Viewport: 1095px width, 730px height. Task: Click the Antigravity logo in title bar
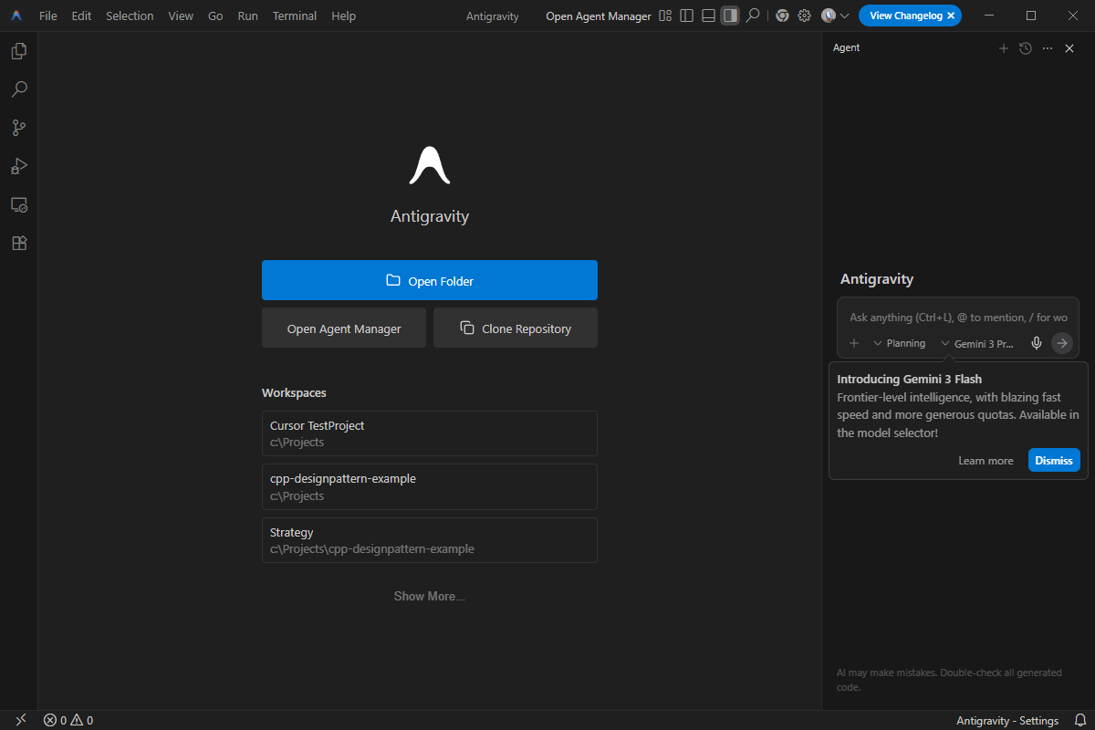point(16,16)
